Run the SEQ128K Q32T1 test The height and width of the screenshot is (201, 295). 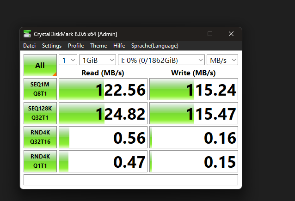click(x=40, y=113)
